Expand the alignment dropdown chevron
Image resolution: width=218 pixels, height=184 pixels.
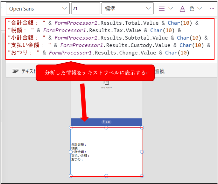pyautogui.click(x=171, y=9)
